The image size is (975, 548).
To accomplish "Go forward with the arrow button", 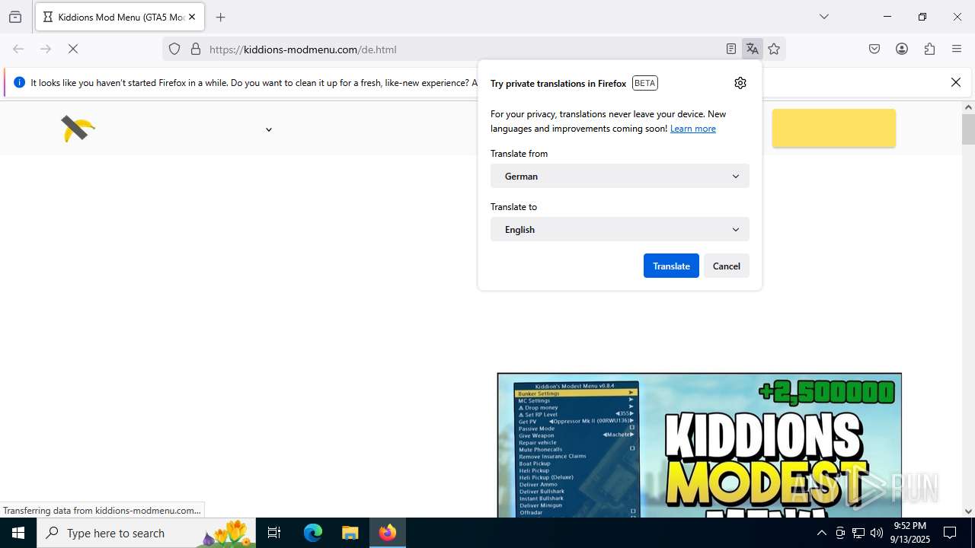I will pos(46,49).
